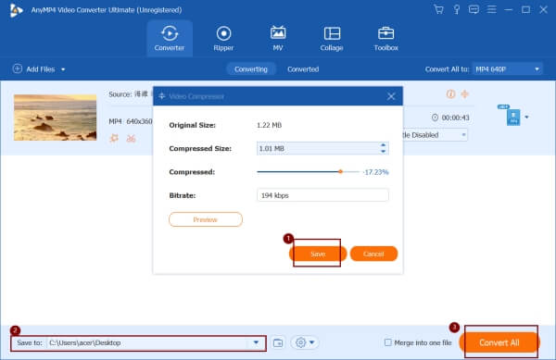The width and height of the screenshot is (556, 360).
Task: Open the Toolbox tab
Action: click(385, 38)
